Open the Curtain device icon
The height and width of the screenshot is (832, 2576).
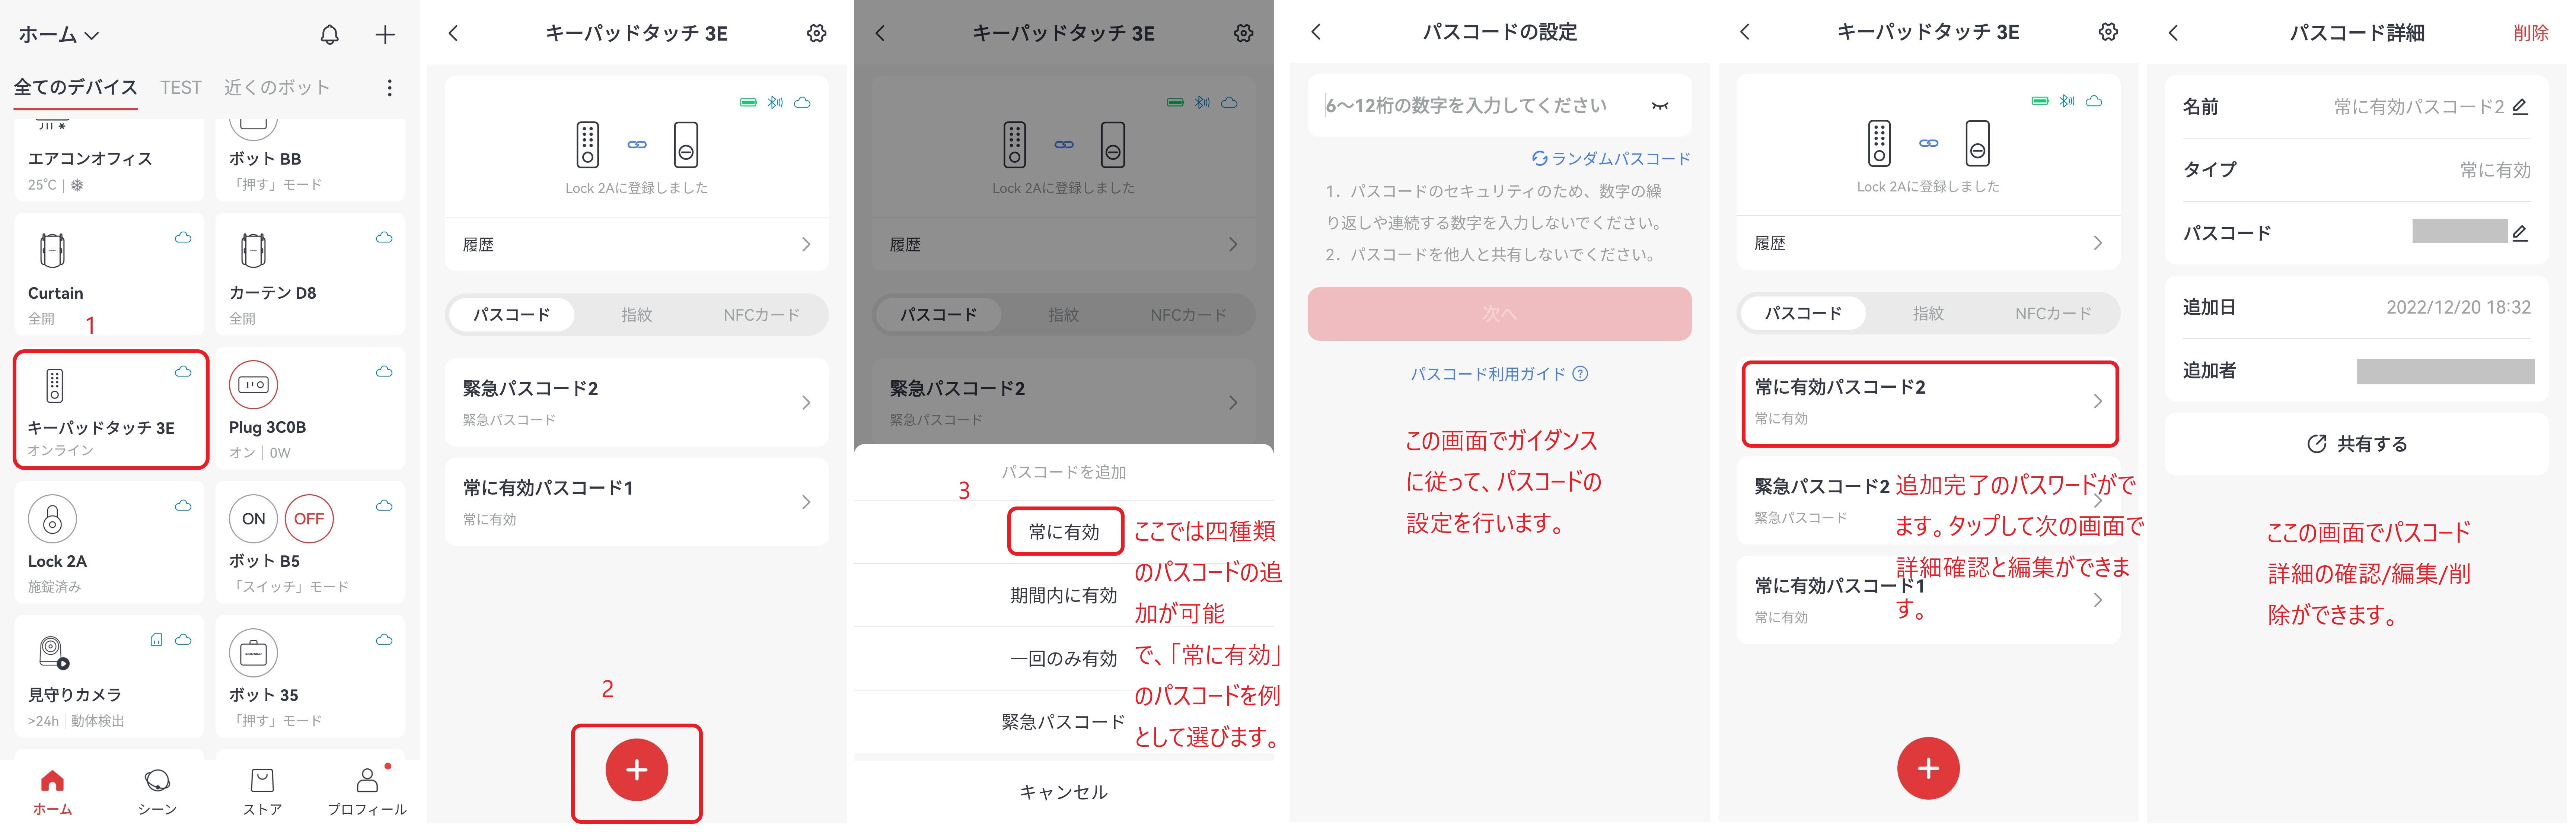point(52,250)
